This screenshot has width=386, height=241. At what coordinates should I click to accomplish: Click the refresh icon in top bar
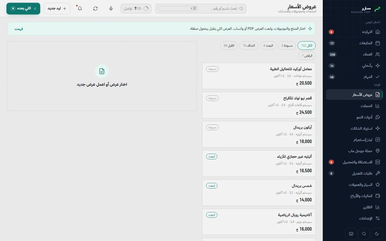pyautogui.click(x=95, y=9)
